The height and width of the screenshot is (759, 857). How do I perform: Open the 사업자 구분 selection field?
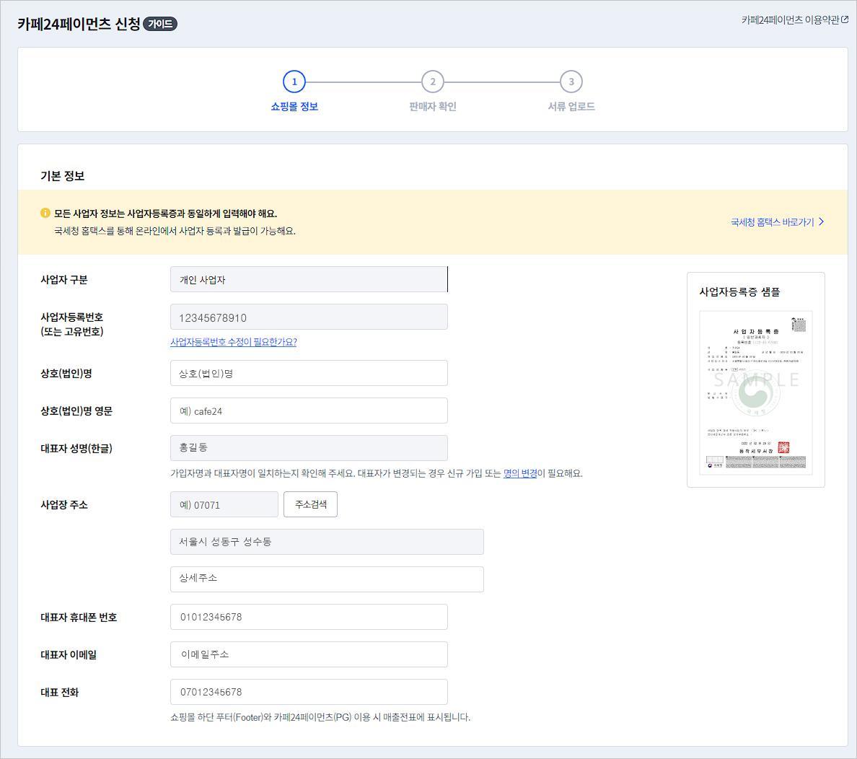click(309, 279)
